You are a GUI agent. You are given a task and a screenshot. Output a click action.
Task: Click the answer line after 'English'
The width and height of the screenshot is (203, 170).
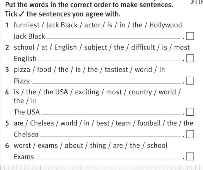(x=110, y=61)
